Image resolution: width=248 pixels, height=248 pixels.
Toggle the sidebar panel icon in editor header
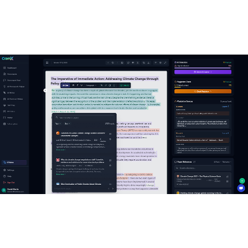[x=47, y=63]
